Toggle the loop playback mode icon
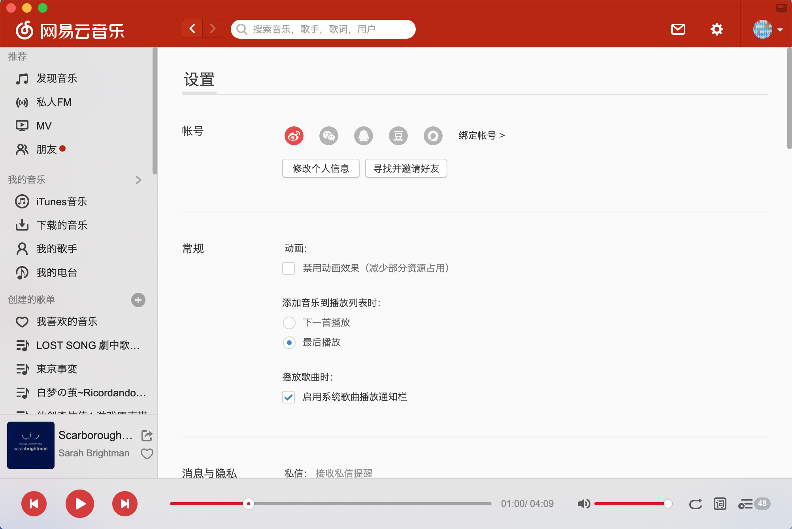Screen dimensions: 792x529 [x=695, y=504]
